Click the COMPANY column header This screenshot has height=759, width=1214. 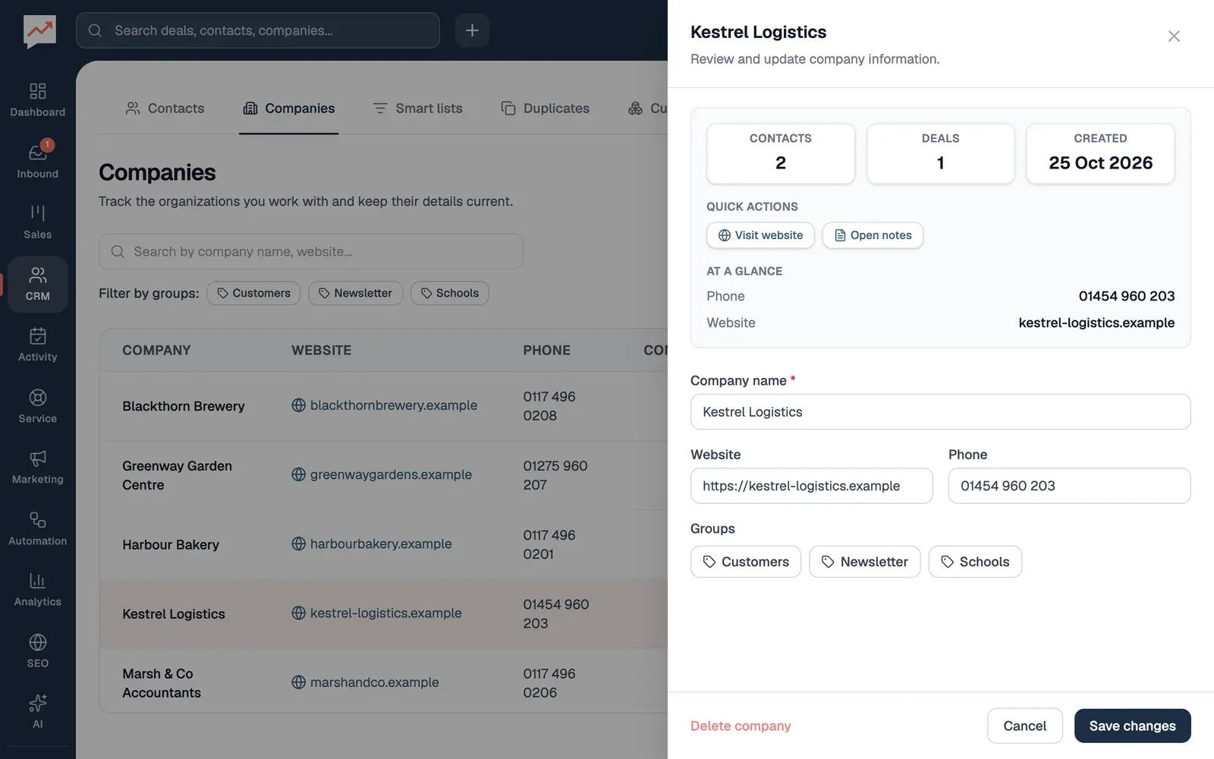[156, 350]
